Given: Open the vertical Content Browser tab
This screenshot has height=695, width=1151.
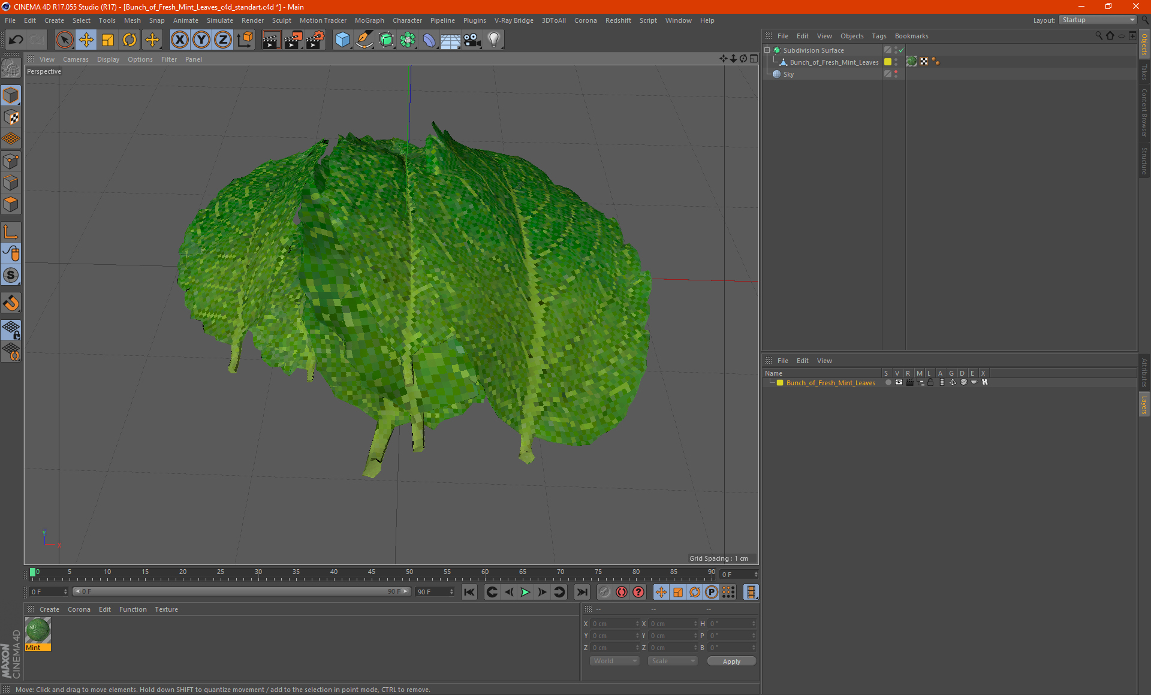Looking at the screenshot, I should tap(1144, 113).
